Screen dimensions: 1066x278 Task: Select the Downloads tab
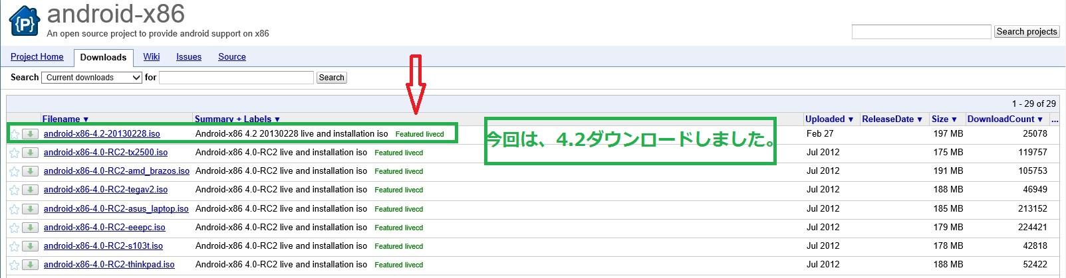[103, 58]
